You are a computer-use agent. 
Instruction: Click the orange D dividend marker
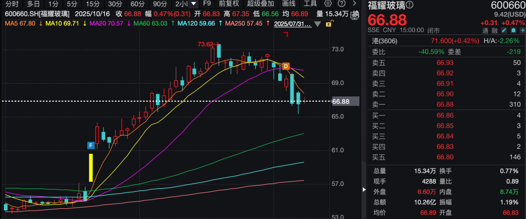pos(286,66)
